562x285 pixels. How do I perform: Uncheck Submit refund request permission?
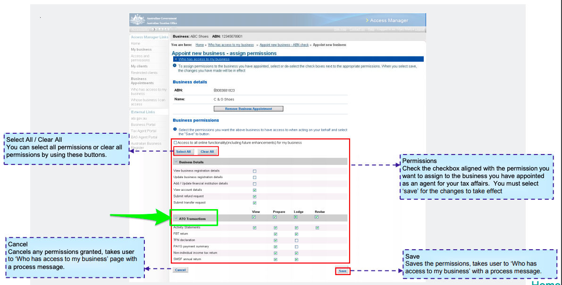coord(255,196)
